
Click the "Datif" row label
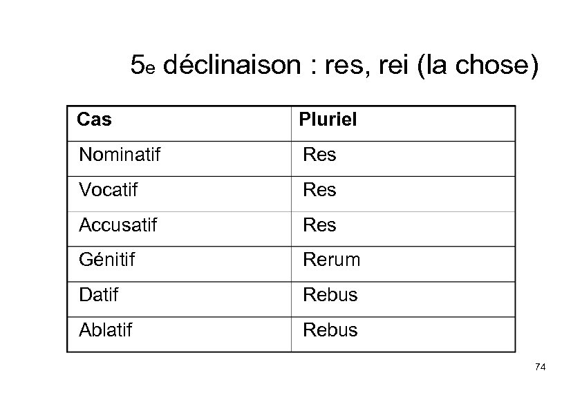[x=98, y=295]
